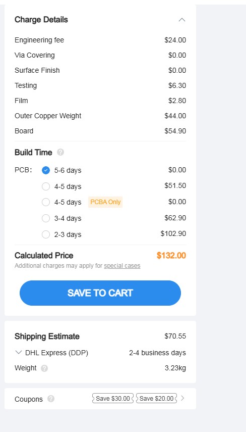Click the Shipping Estimate $70.55 amount

pos(175,336)
